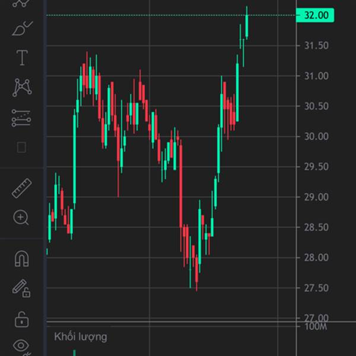Image resolution: width=356 pixels, height=356 pixels.
Task: Click the 29.50 price axis label
Action: coord(316,167)
